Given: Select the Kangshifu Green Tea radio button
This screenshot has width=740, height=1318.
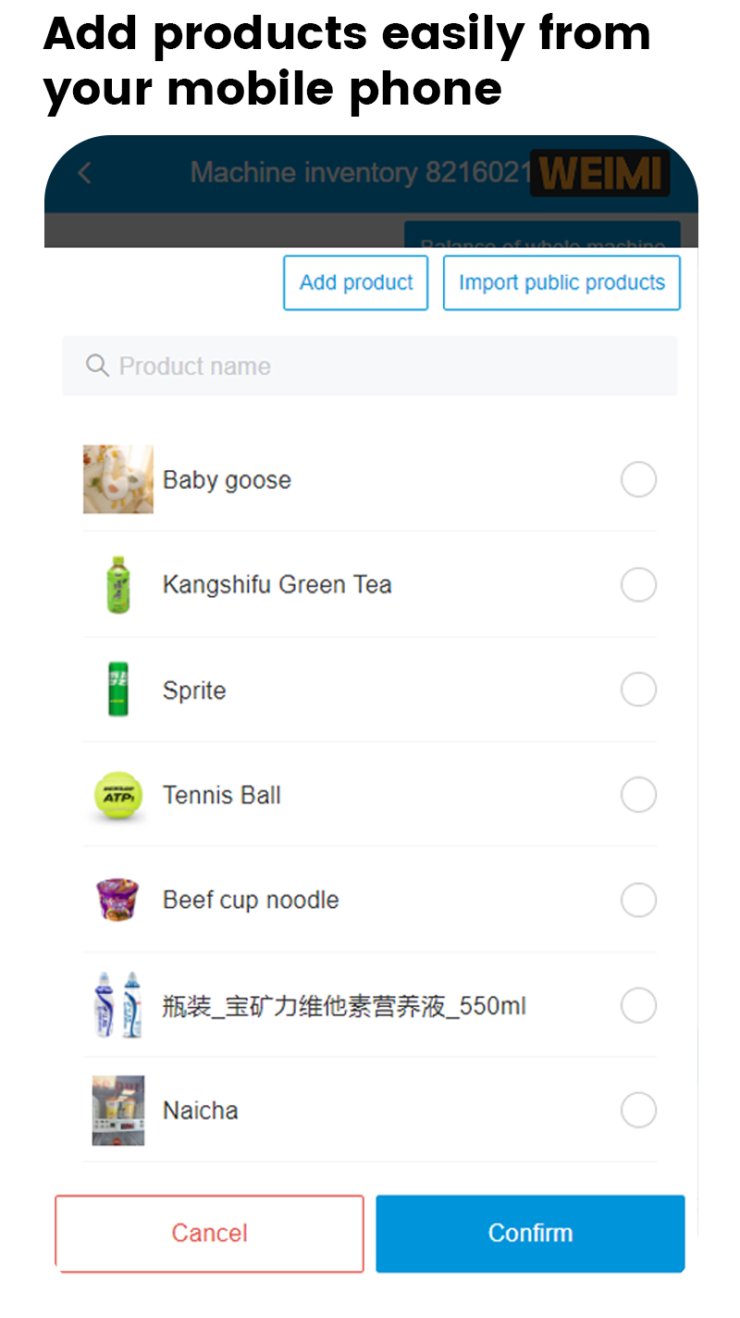Looking at the screenshot, I should point(638,585).
